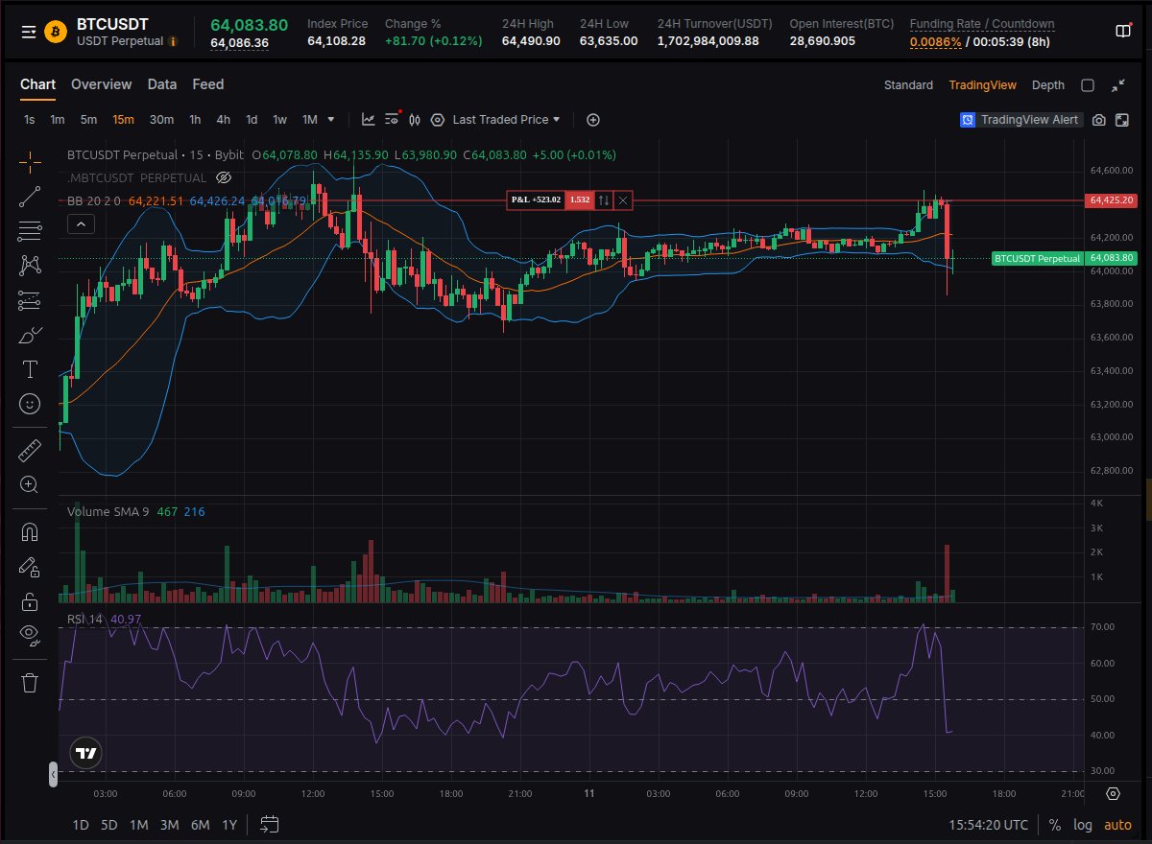Collapse the indicator legend chevron
The height and width of the screenshot is (844, 1152).
pyautogui.click(x=81, y=224)
